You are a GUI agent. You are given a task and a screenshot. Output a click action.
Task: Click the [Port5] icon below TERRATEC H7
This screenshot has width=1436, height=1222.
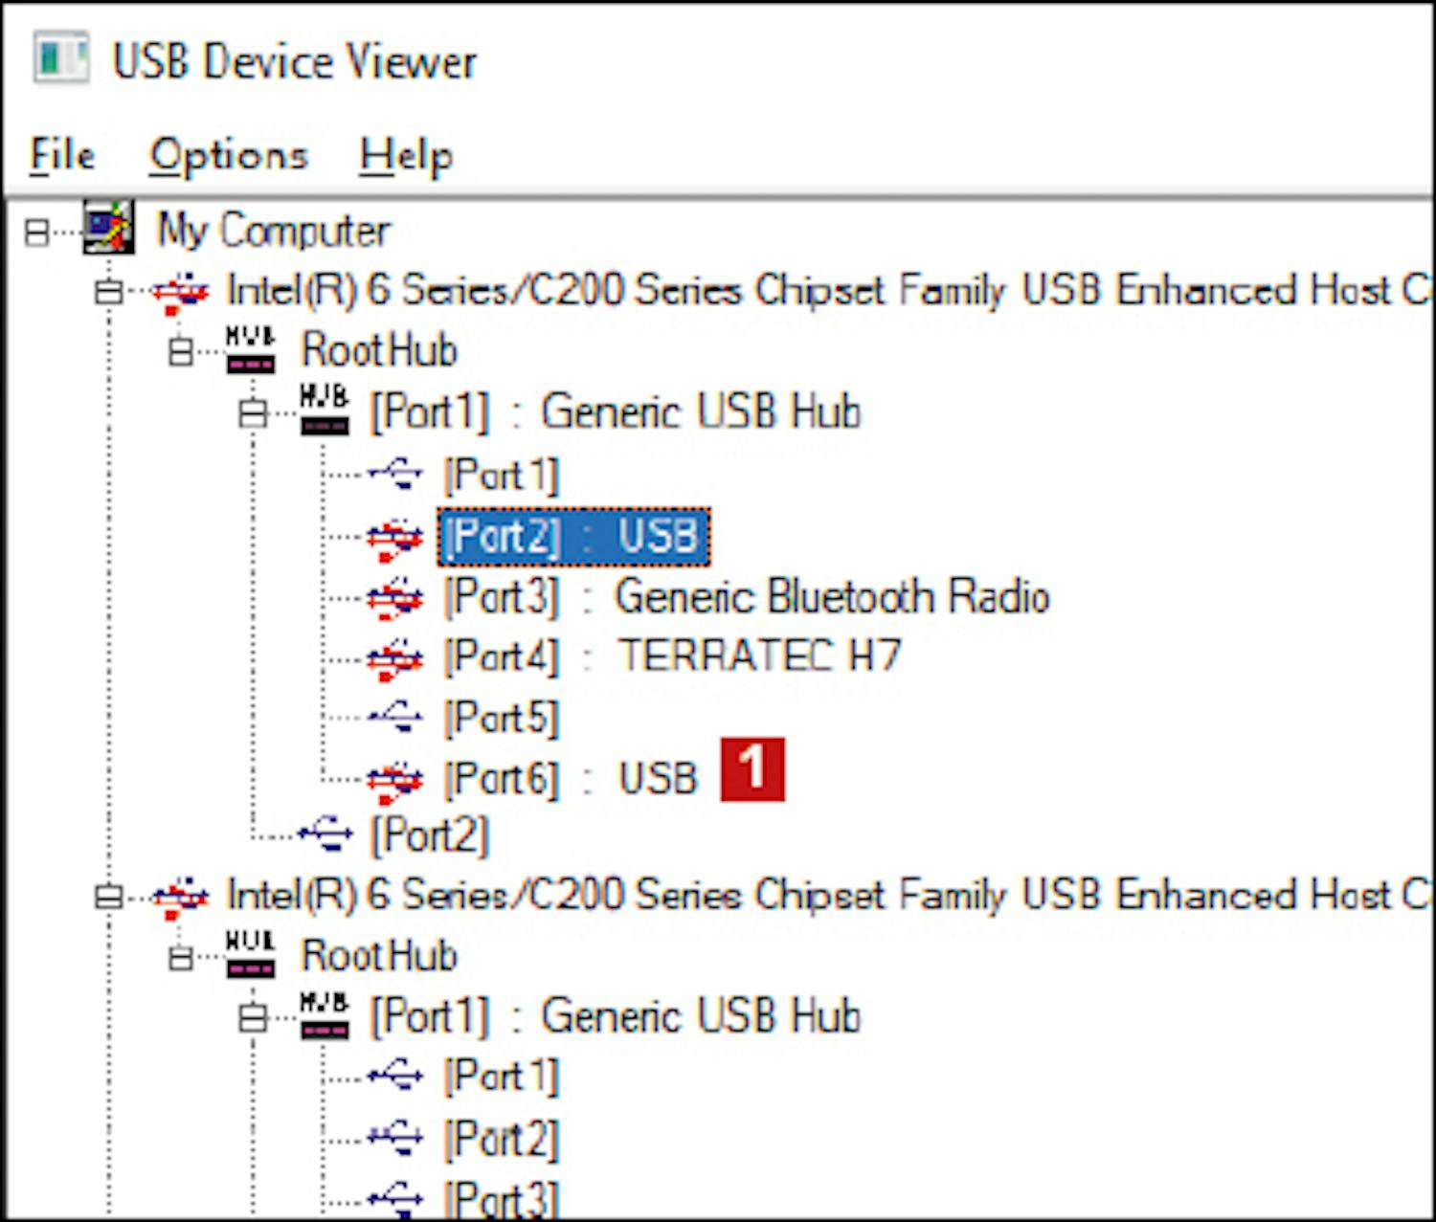point(395,717)
